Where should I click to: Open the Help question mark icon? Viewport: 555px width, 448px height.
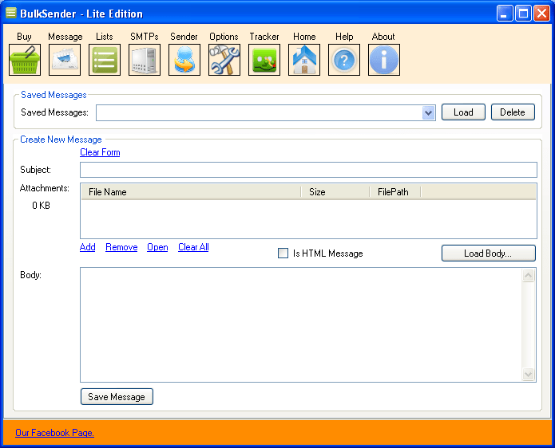pyautogui.click(x=344, y=60)
